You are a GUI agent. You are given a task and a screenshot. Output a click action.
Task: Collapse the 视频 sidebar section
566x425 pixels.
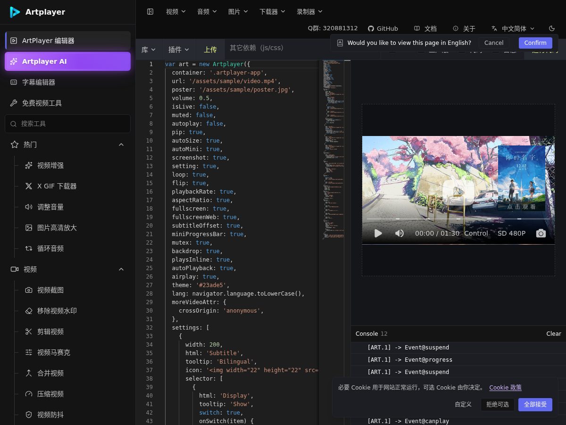point(121,269)
